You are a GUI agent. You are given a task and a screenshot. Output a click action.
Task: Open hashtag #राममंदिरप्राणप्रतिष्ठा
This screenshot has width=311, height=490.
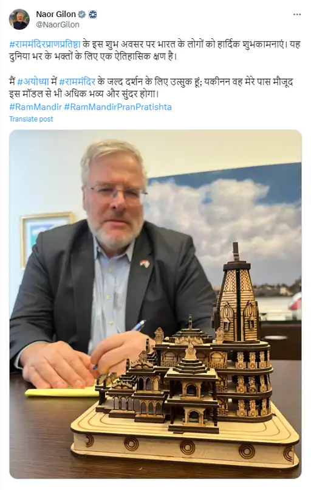(45, 44)
